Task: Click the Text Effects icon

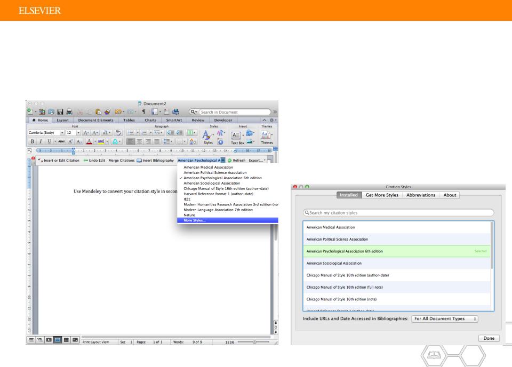Action: click(x=115, y=141)
